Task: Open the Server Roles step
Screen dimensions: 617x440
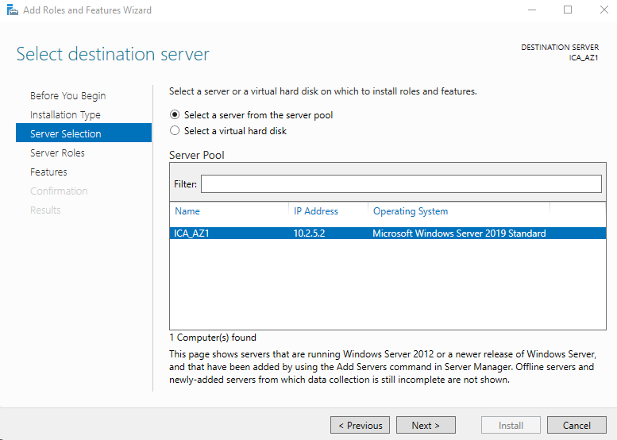Action: click(57, 152)
